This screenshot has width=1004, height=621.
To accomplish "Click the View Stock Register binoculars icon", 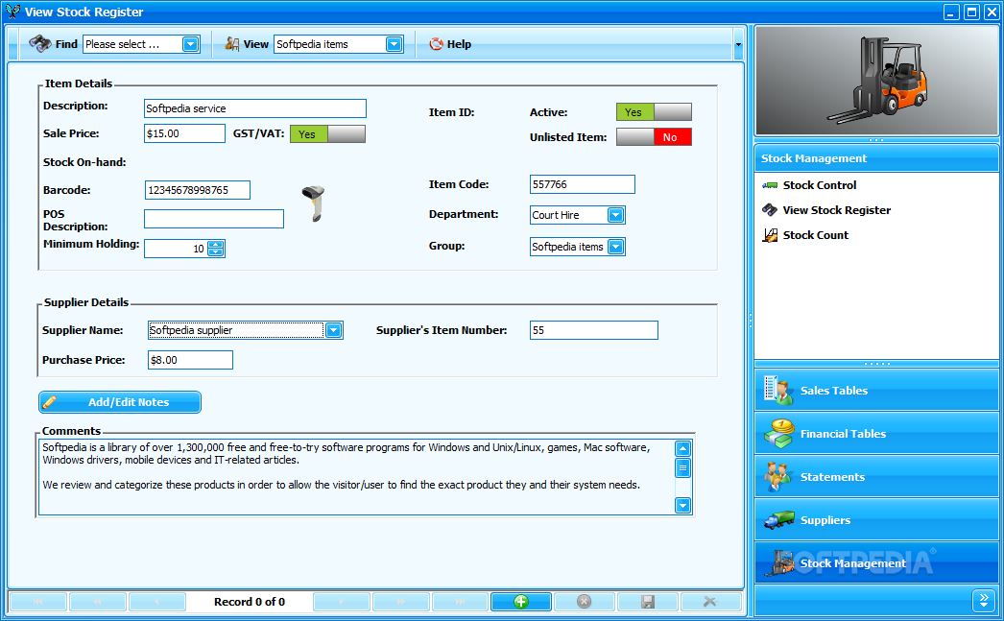I will 770,210.
